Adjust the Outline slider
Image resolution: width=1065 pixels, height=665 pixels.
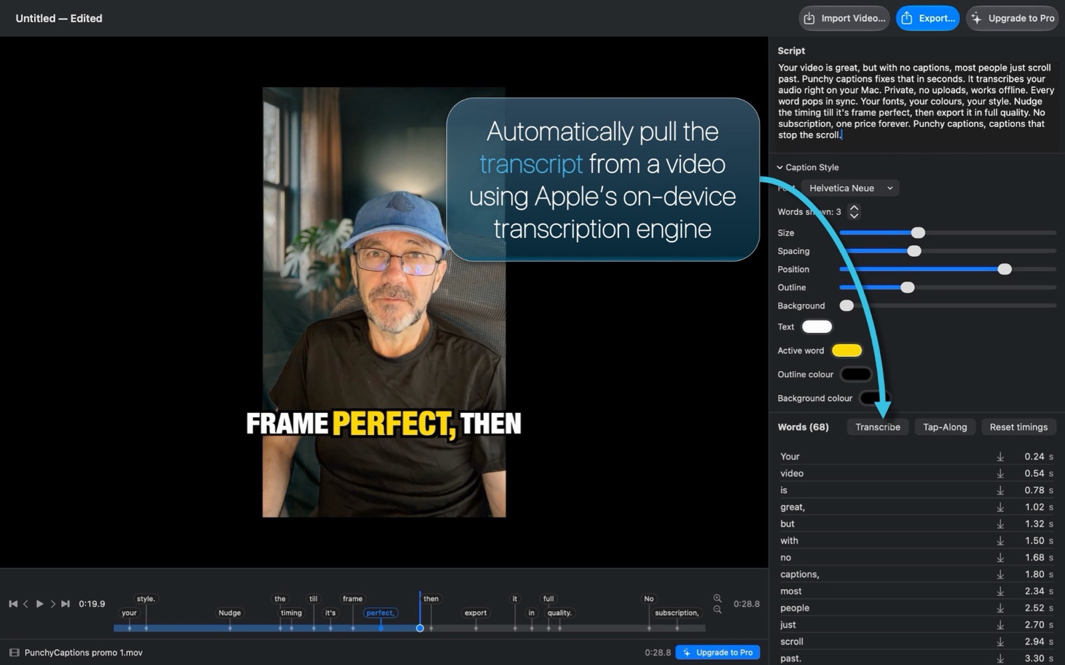[907, 287]
